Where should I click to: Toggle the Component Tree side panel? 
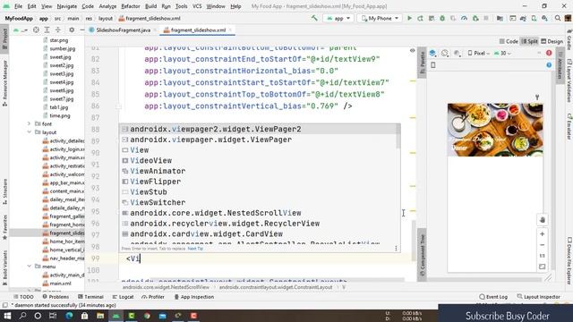pyautogui.click(x=422, y=254)
